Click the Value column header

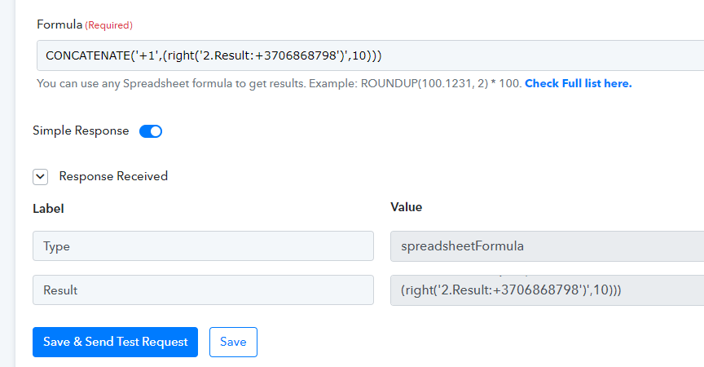click(407, 207)
